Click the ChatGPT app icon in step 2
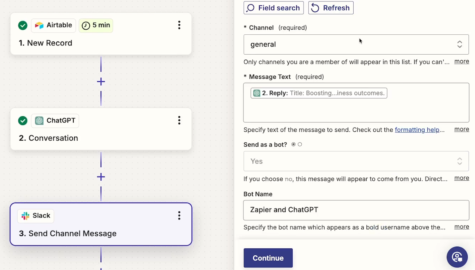 [x=39, y=120]
